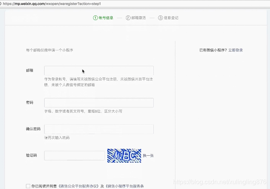Open the 立即登录 login link
This screenshot has width=270, height=189.
click(x=236, y=50)
